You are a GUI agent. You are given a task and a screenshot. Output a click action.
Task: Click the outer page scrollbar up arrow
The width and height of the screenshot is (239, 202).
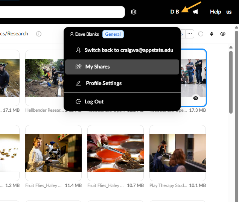point(236,27)
